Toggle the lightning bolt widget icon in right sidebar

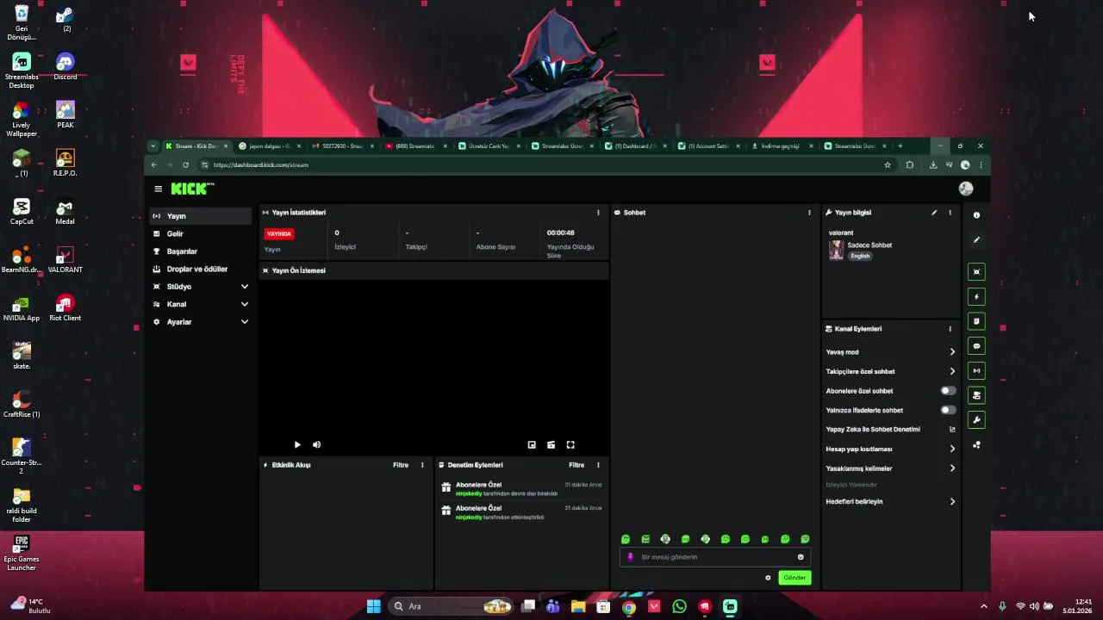coord(976,297)
